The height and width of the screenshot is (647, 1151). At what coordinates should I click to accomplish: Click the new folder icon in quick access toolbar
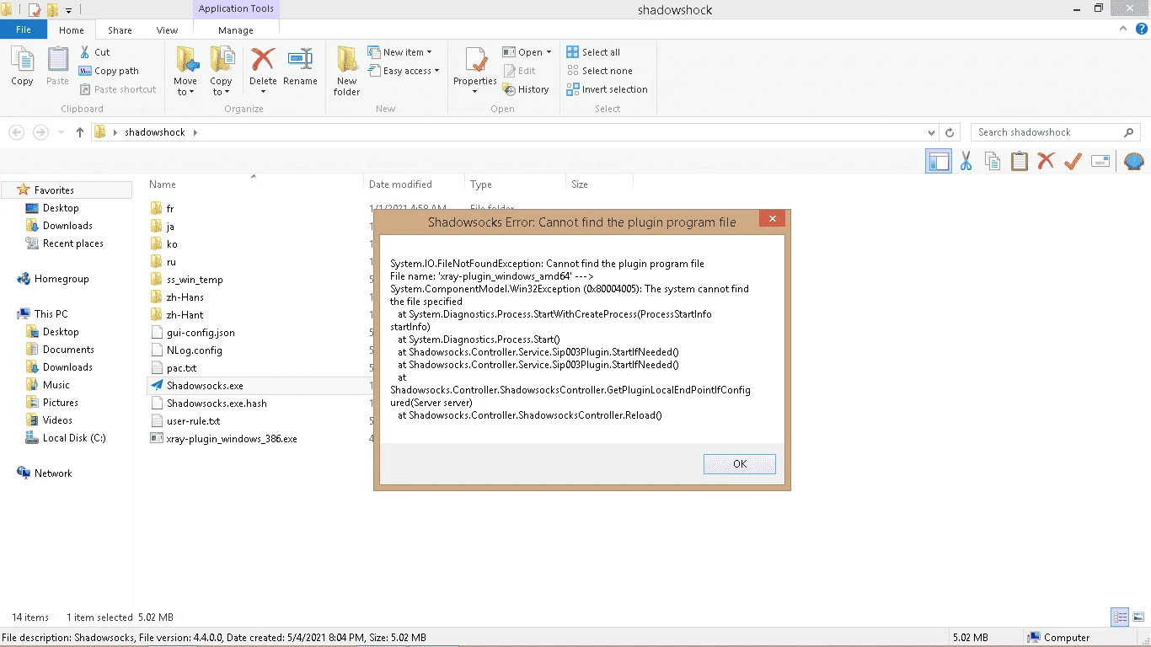point(52,10)
